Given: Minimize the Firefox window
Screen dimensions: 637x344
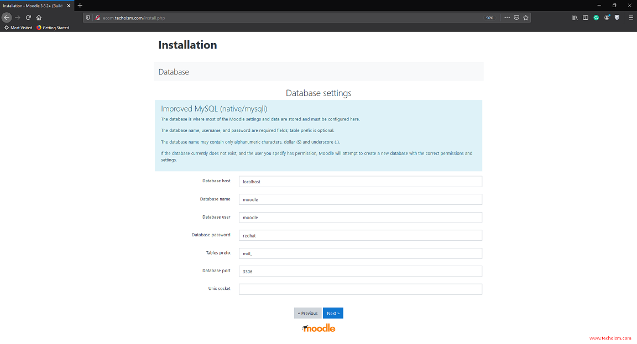Looking at the screenshot, I should pyautogui.click(x=599, y=6).
